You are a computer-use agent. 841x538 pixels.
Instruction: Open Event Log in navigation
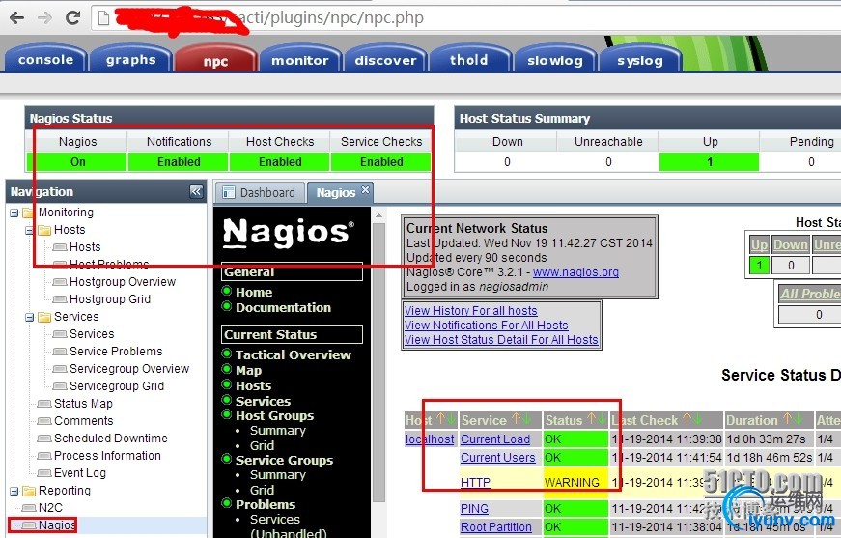[x=80, y=472]
